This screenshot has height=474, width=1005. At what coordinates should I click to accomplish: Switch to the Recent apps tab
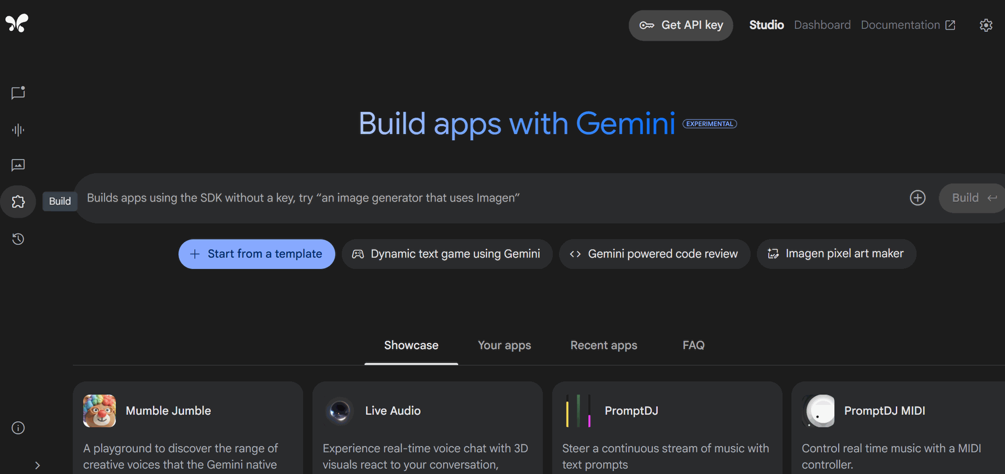[604, 345]
